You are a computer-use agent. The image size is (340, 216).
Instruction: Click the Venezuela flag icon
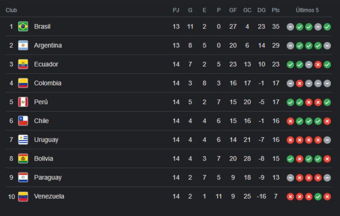(23, 196)
